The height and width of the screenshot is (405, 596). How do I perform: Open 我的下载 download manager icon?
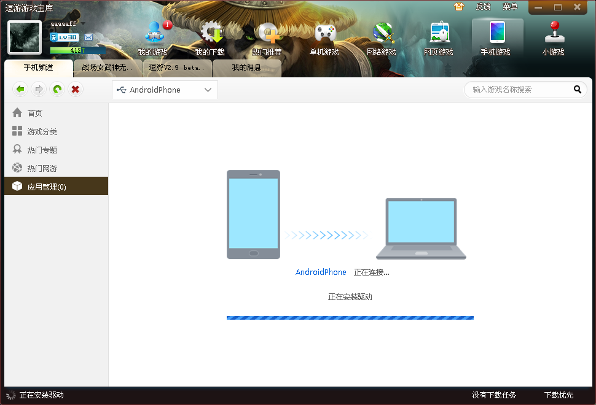click(x=210, y=38)
